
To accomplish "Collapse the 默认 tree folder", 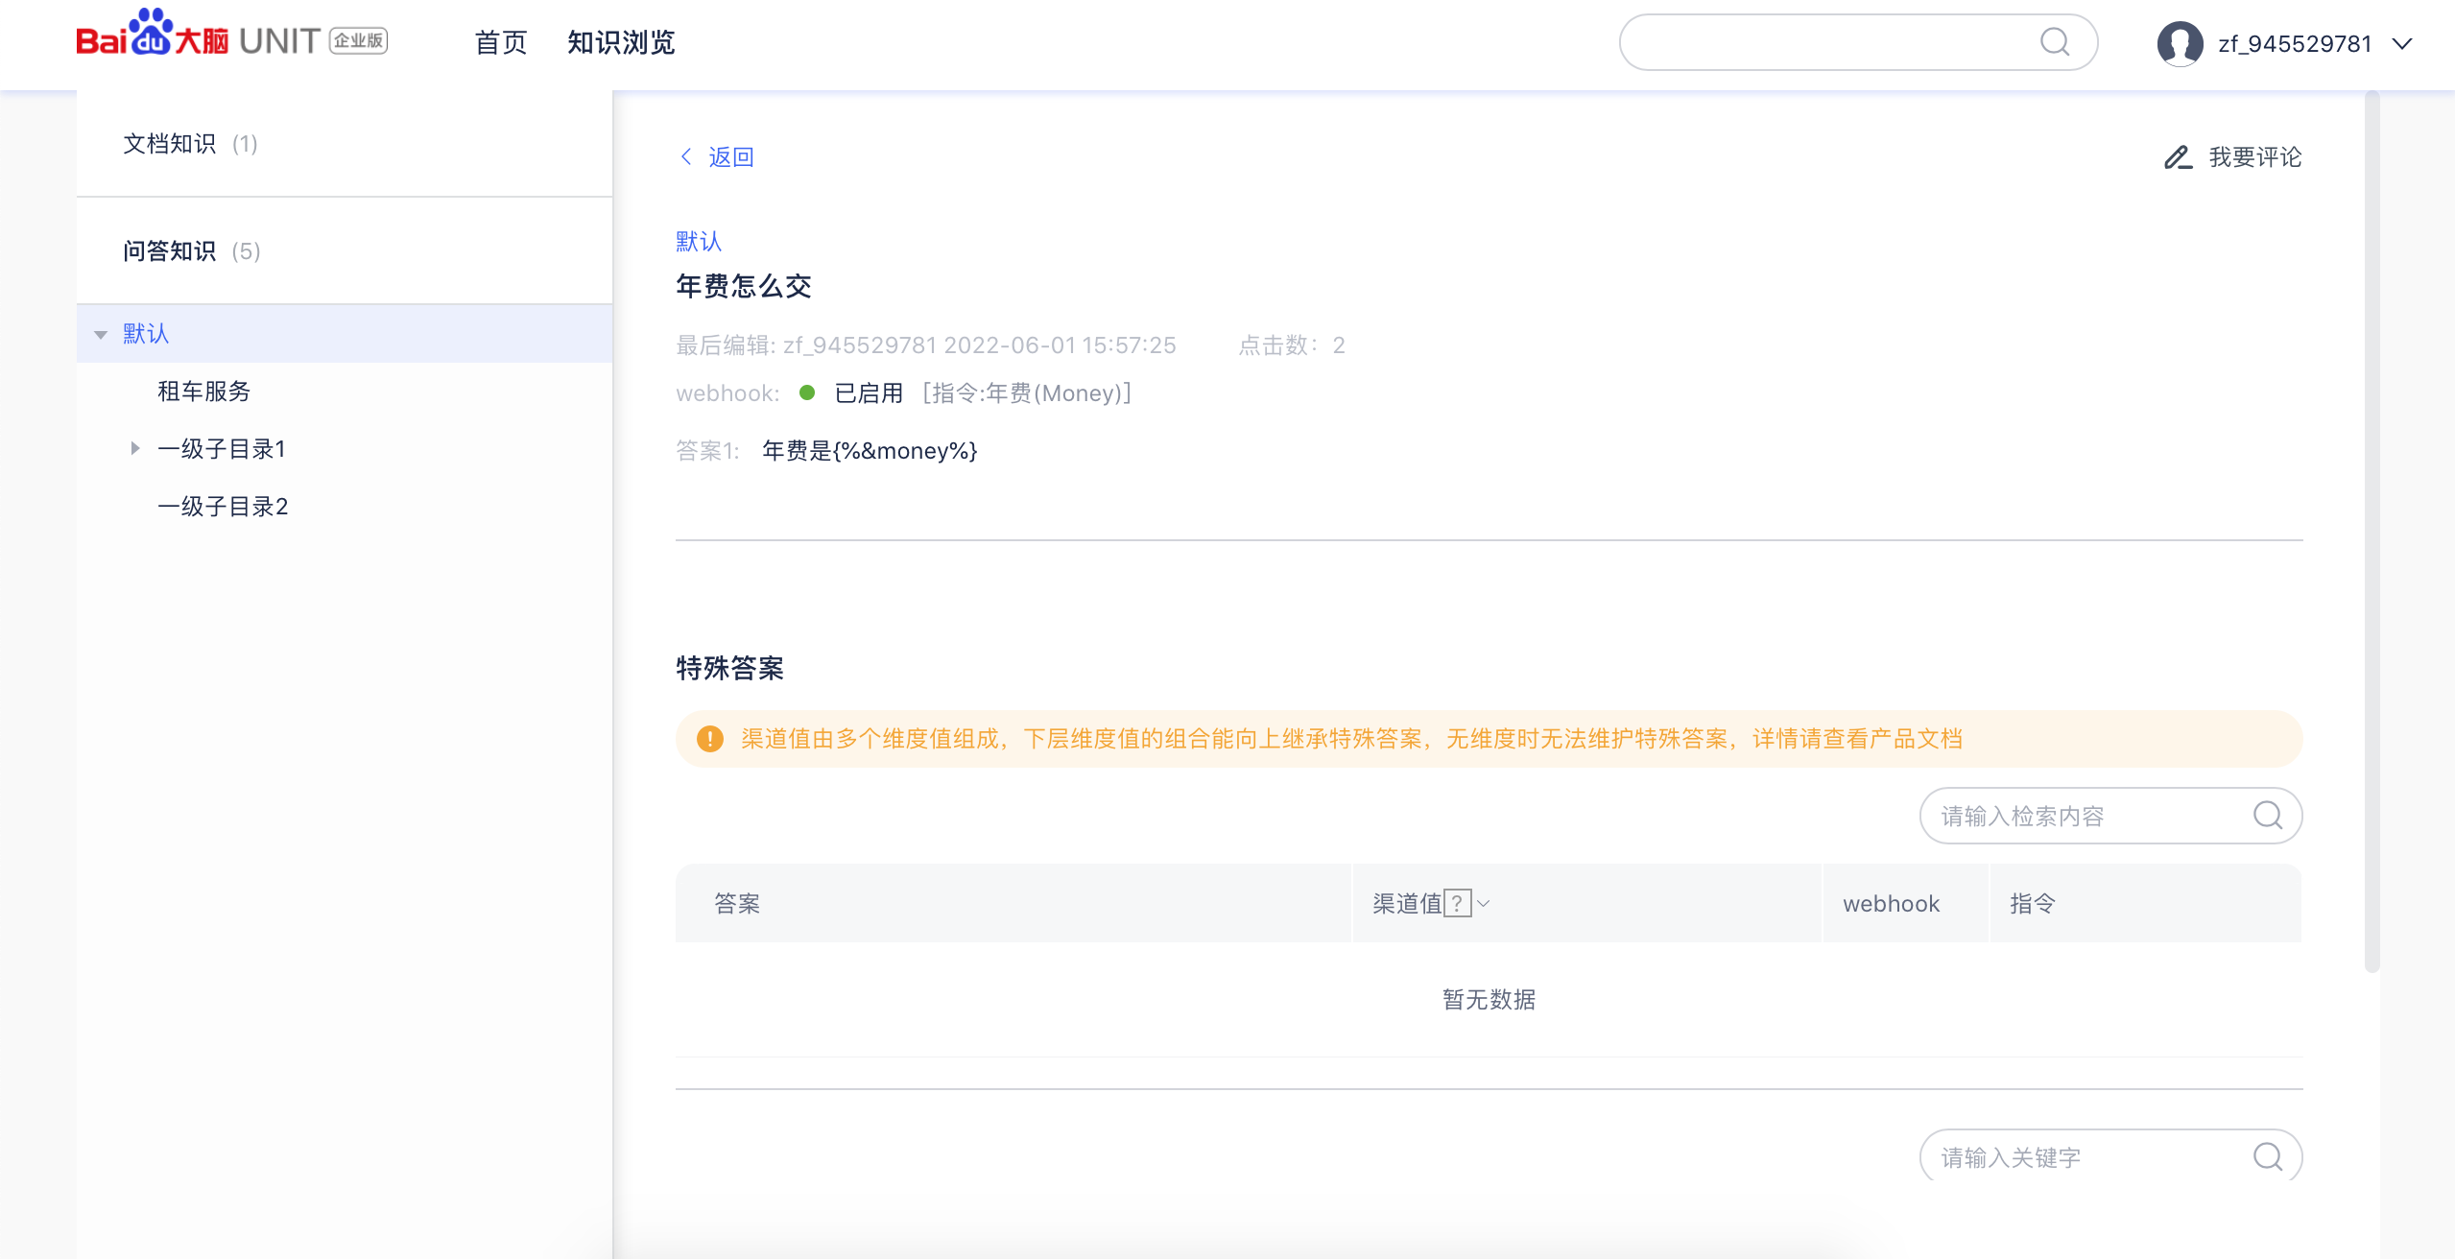I will coord(101,334).
